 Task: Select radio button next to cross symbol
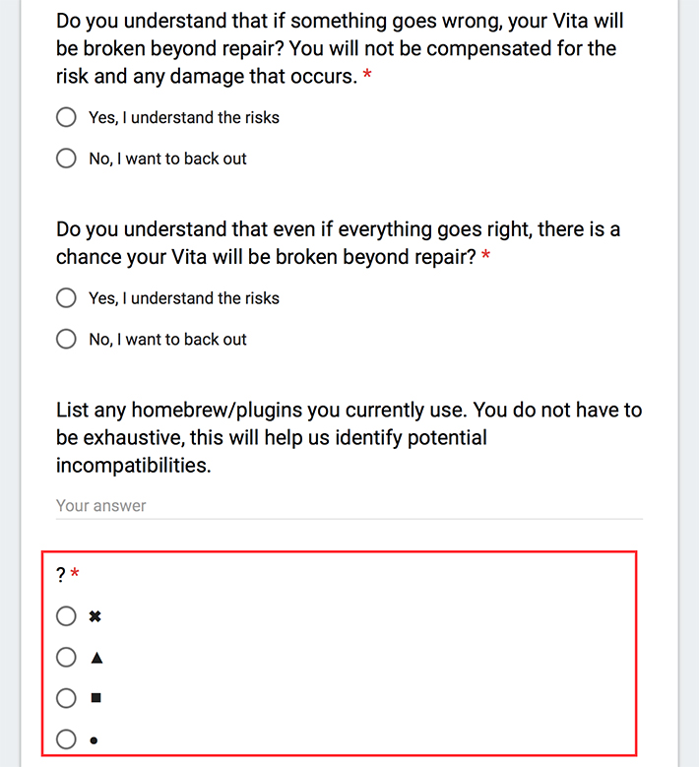(66, 616)
